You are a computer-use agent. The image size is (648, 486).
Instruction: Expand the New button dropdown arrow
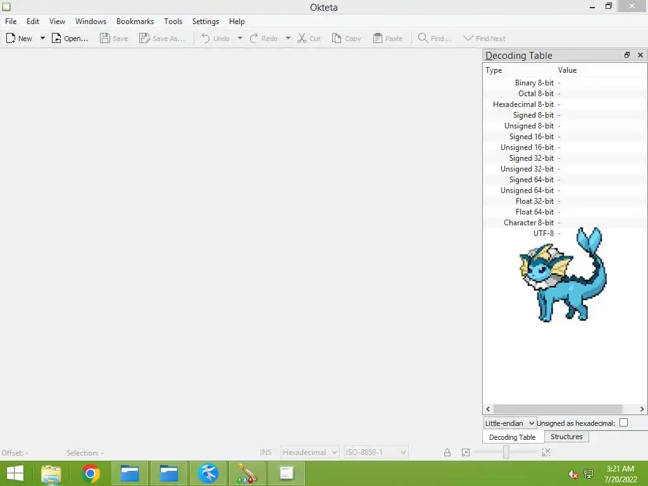click(x=42, y=39)
